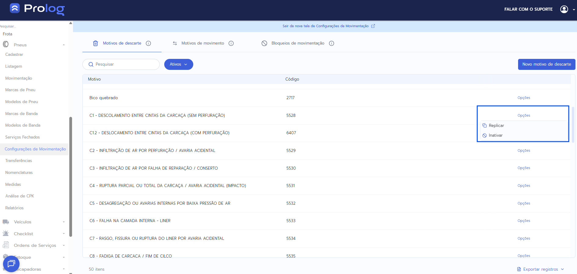Open the chat support bubble icon

click(x=11, y=264)
